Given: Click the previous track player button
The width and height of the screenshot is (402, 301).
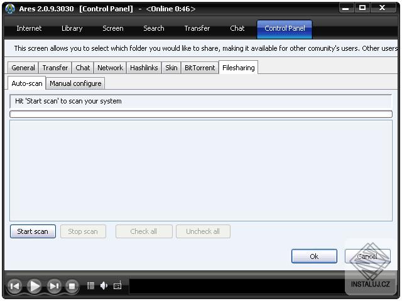Looking at the screenshot, I should (x=14, y=286).
